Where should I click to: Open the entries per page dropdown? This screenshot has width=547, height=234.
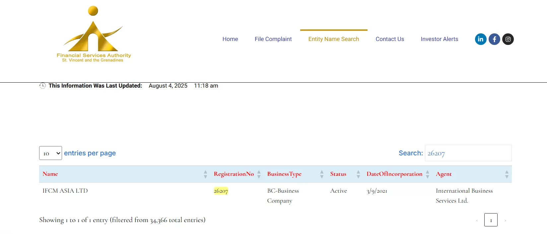(x=50, y=153)
